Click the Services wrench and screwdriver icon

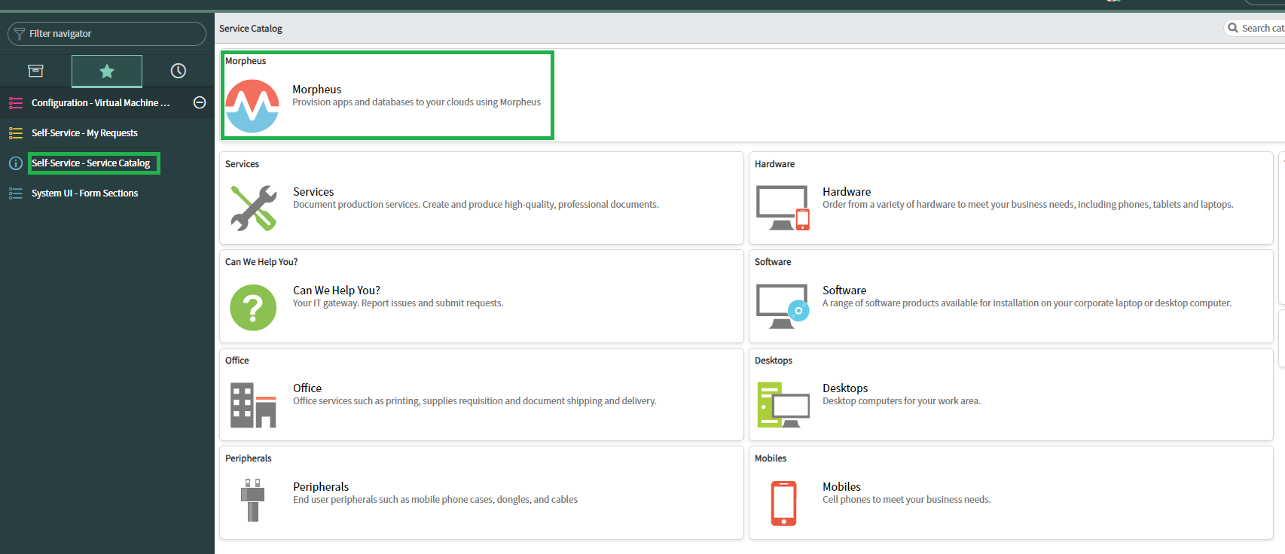point(253,208)
